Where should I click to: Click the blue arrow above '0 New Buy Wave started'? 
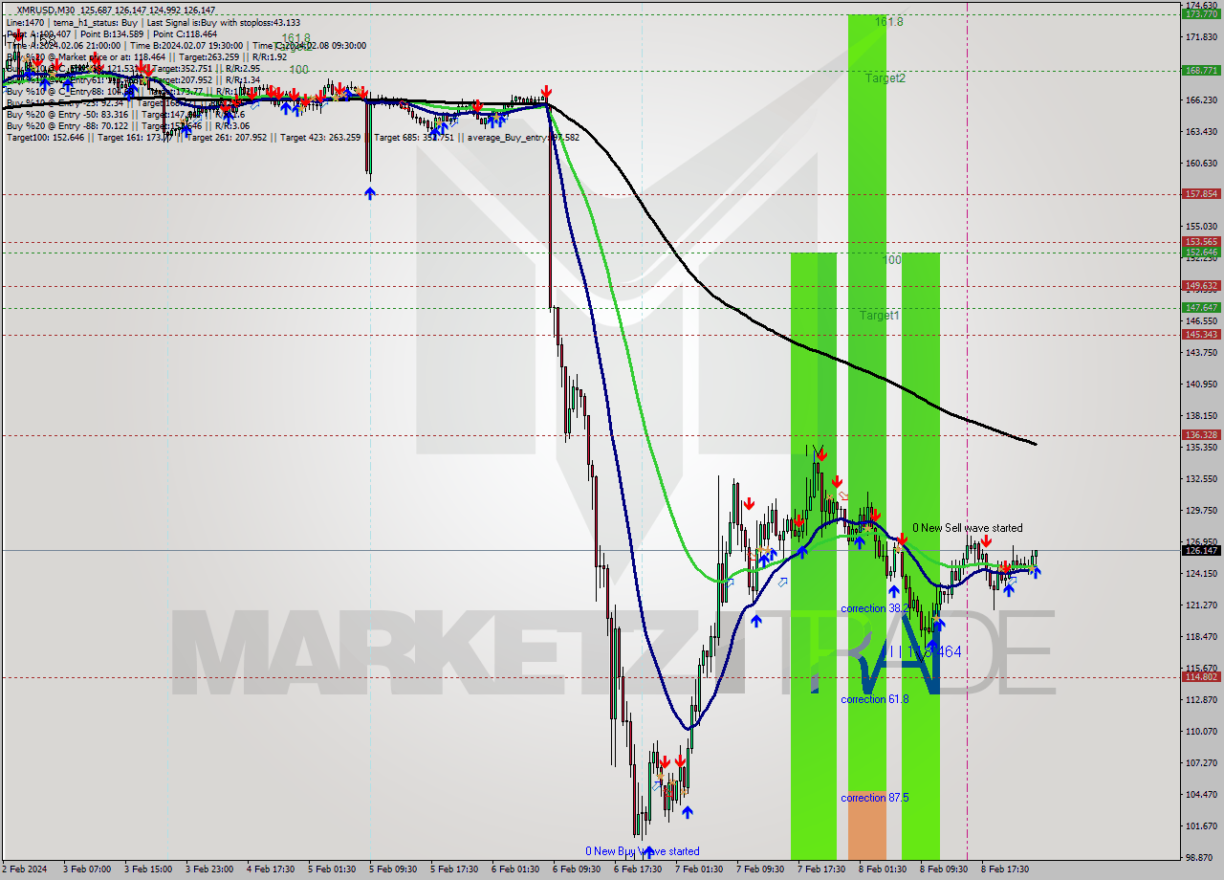click(x=648, y=850)
